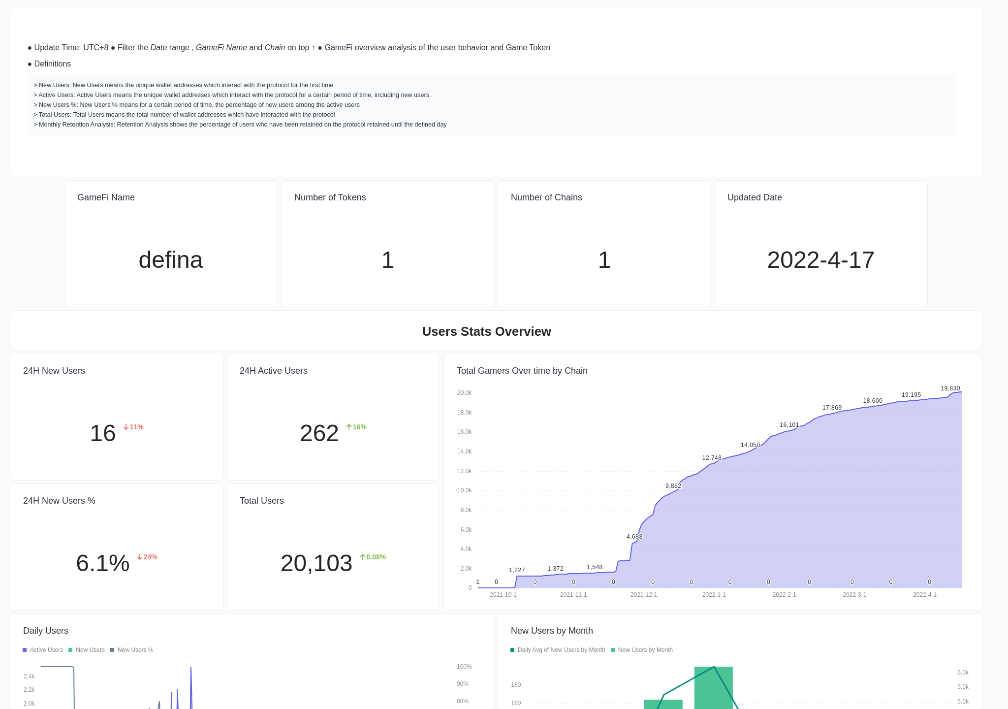This screenshot has width=1008, height=709.
Task: Click the tallest green bar in New Users by Month
Action: pos(713,687)
